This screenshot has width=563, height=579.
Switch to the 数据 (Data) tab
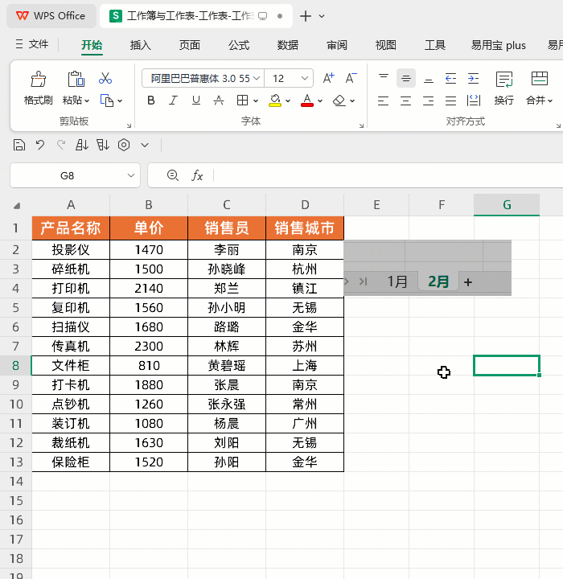click(x=288, y=45)
